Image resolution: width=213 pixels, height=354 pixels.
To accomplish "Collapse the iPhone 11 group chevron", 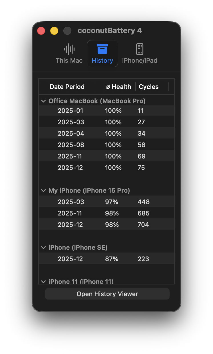I will 43,282.
